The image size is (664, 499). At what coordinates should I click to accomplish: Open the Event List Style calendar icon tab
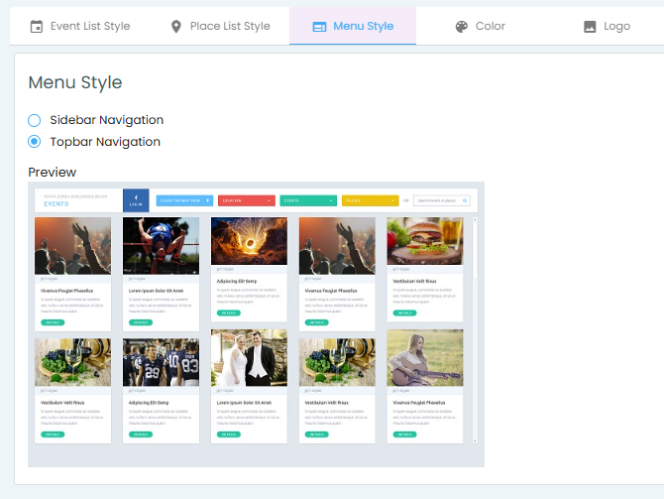point(80,26)
